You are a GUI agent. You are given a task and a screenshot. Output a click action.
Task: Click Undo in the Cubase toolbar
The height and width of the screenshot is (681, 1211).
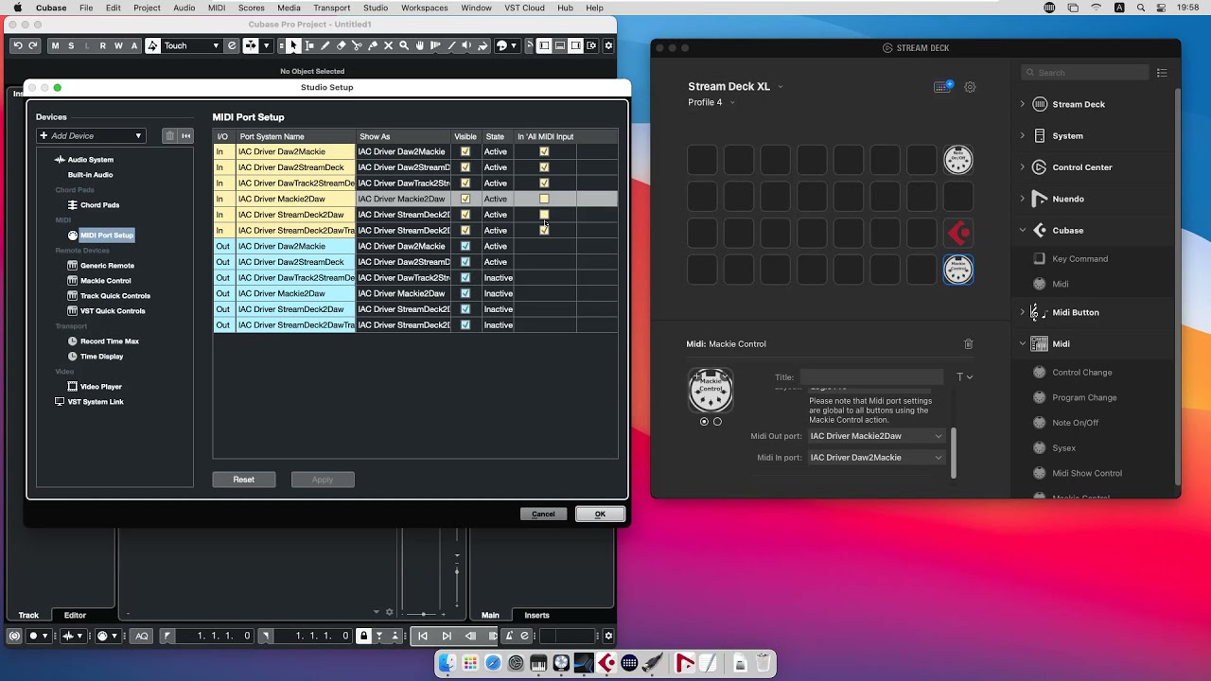click(18, 45)
